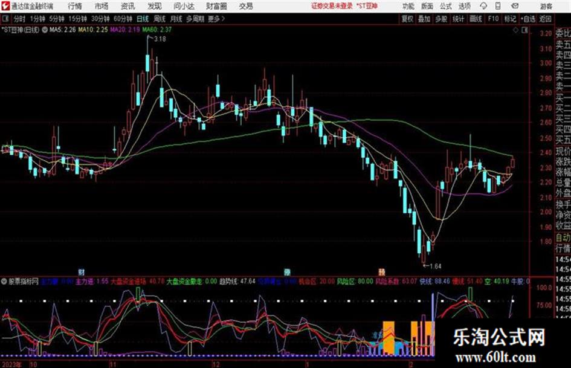This screenshot has width=571, height=368.
Task: Click the 标记 mark toolbar button
Action: (510, 19)
